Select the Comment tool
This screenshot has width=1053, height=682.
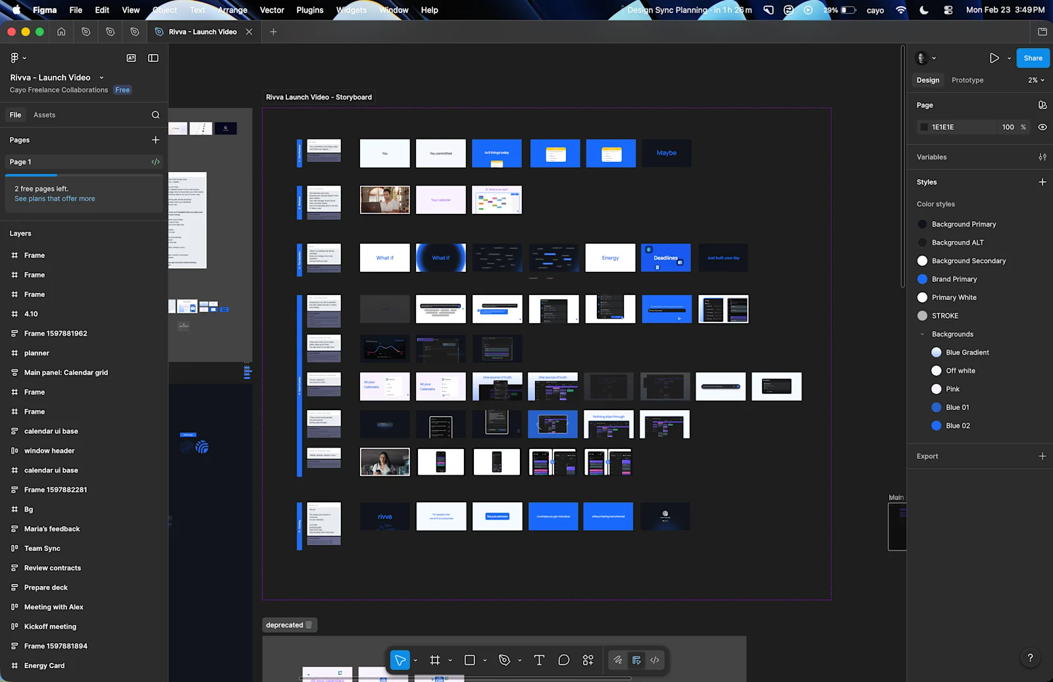(563, 660)
